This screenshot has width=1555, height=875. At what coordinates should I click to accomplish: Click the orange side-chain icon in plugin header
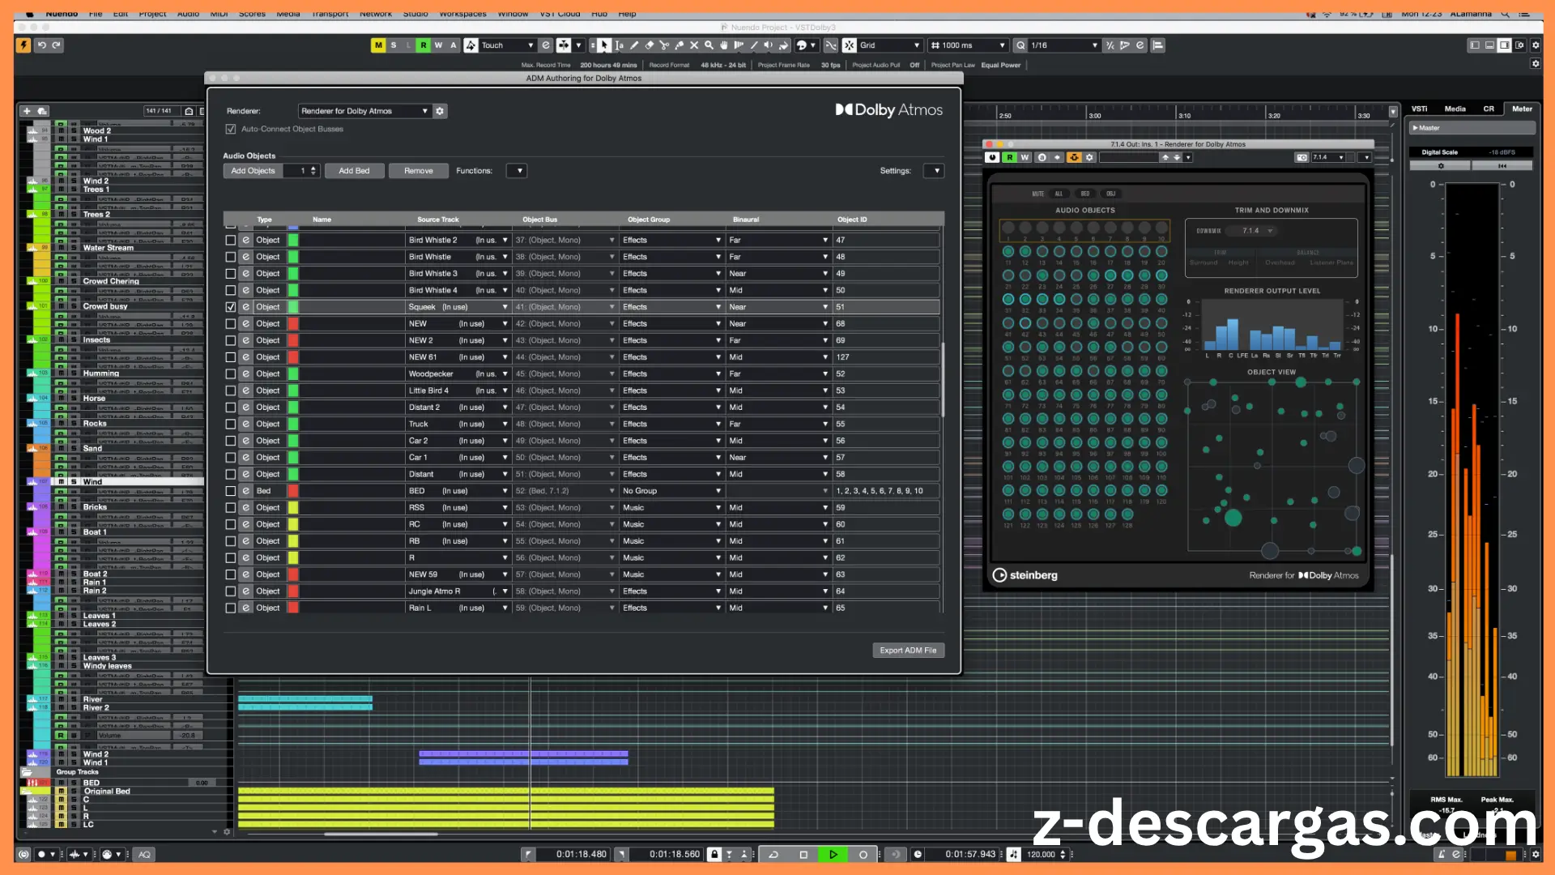(x=1074, y=157)
